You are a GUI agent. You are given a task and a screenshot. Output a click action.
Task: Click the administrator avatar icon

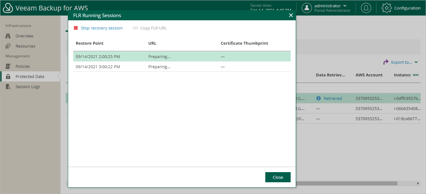tap(307, 8)
